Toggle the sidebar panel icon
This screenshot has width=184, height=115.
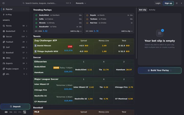point(4,3)
